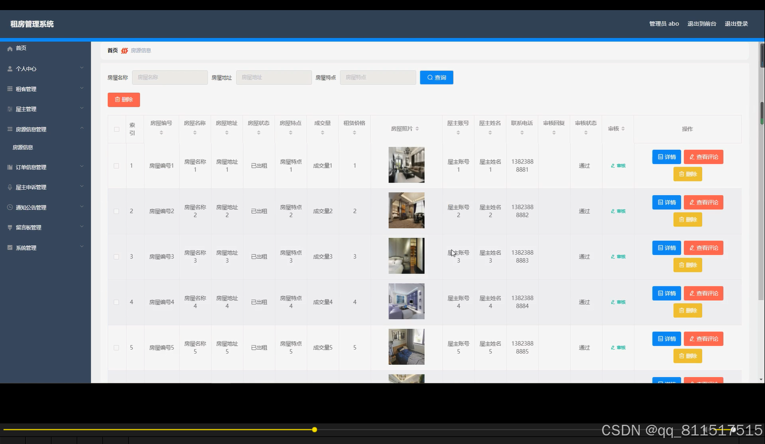Click the chart icon beside 订单信息管理
The height and width of the screenshot is (444, 765).
click(10, 167)
